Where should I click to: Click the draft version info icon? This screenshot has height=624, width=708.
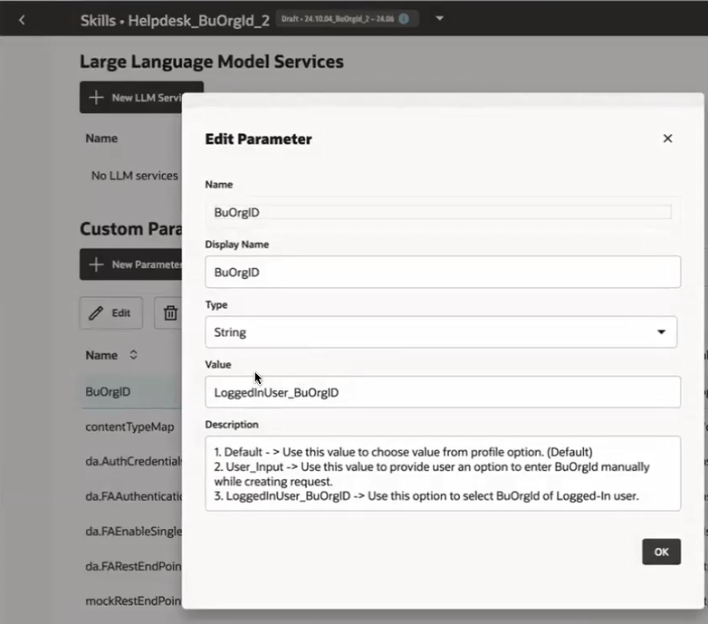click(404, 18)
